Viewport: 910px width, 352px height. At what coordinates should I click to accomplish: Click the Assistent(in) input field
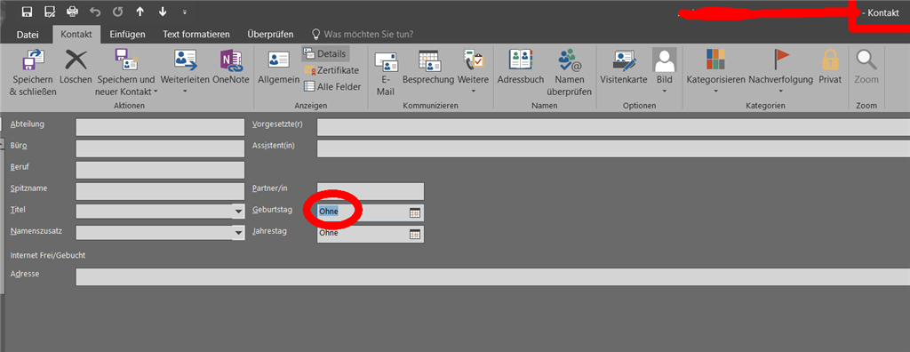point(613,148)
